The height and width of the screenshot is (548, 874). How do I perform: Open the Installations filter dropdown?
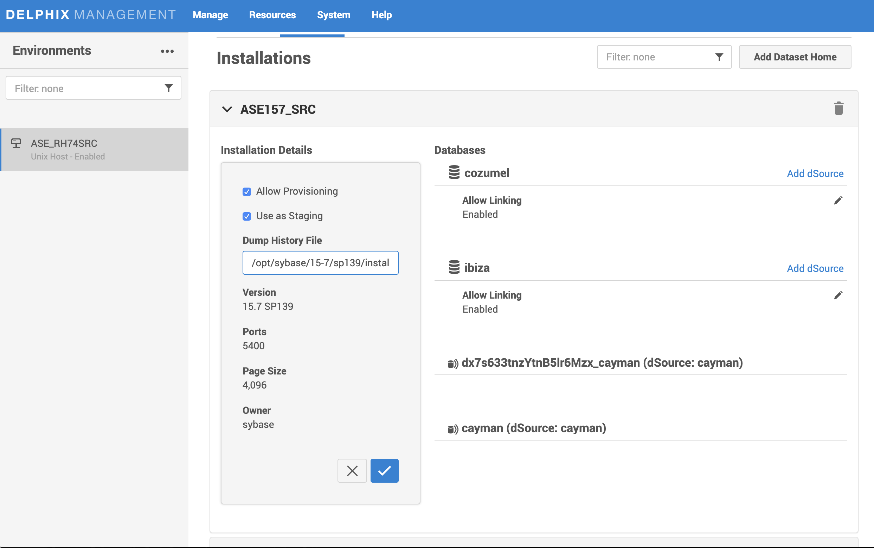pos(664,57)
